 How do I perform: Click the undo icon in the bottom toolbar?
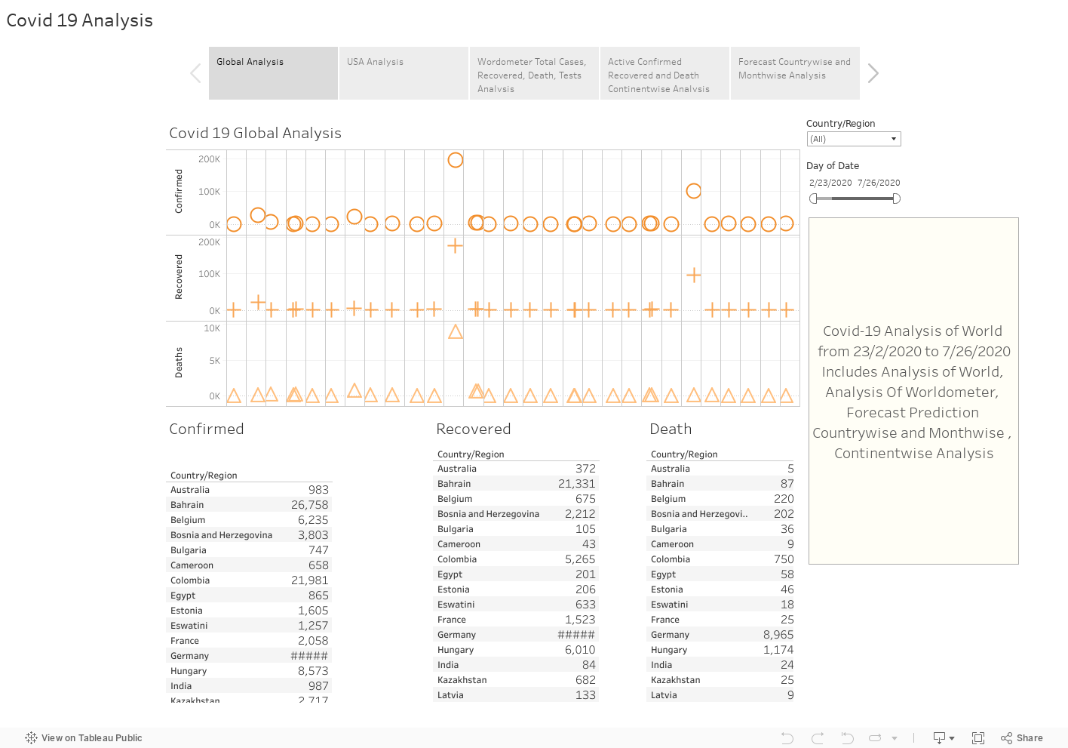pyautogui.click(x=787, y=738)
